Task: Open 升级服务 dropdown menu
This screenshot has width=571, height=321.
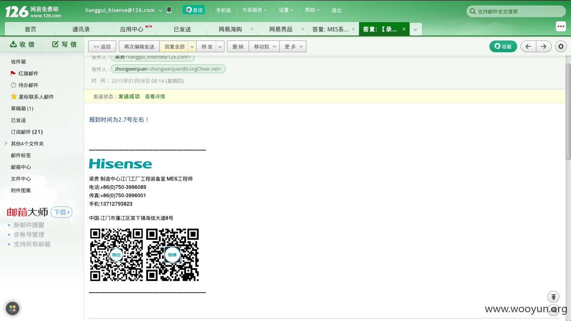Action: click(255, 10)
